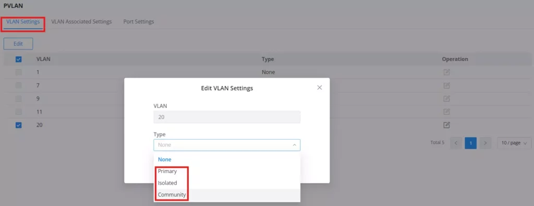The width and height of the screenshot is (534, 206).
Task: Choose Isolated in the Type list
Action: click(227, 183)
